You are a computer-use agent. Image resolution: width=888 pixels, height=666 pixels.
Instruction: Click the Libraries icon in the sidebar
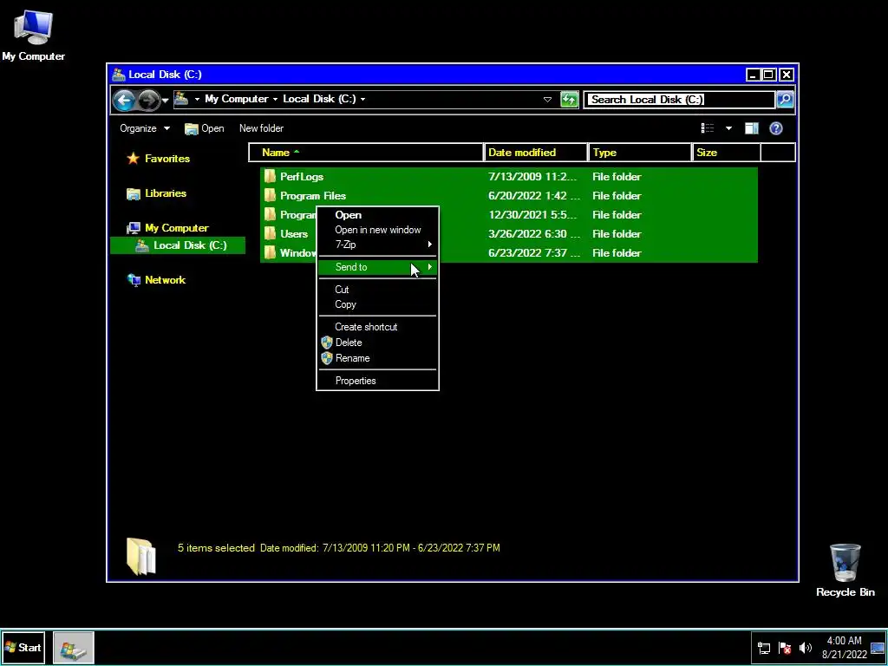tap(133, 193)
